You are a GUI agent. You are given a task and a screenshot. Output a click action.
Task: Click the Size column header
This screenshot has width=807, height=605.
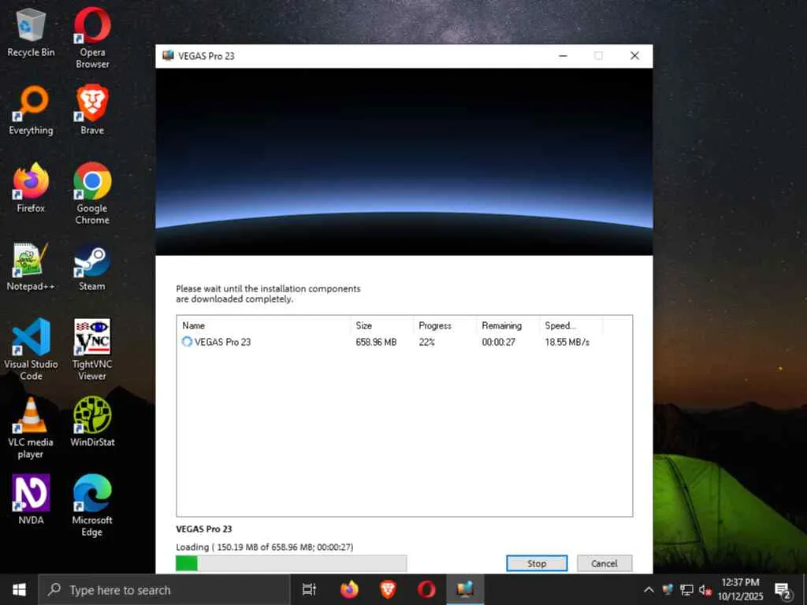pos(382,325)
